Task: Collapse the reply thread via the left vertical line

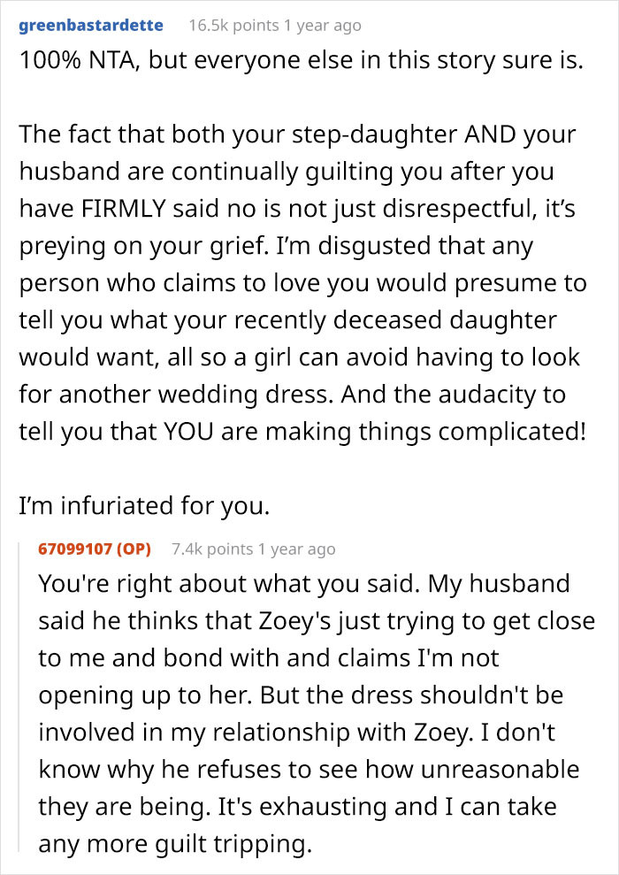Action: click(20, 696)
